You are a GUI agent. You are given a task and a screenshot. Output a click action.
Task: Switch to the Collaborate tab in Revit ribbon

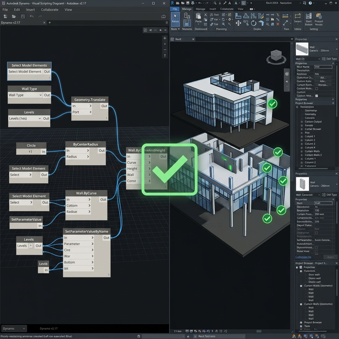[x=227, y=9]
